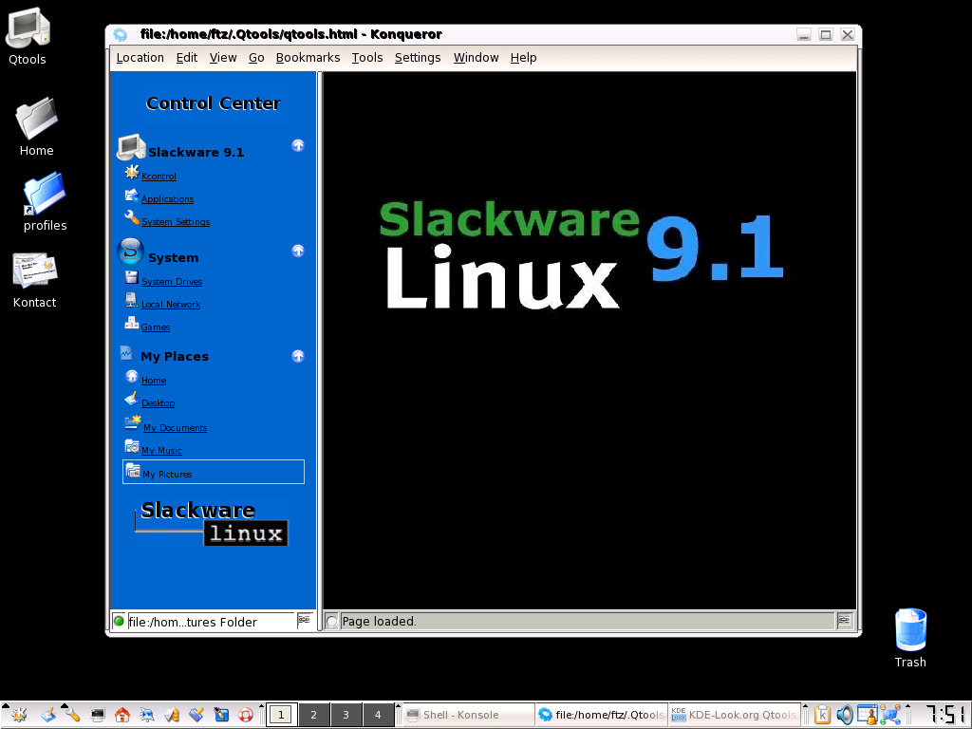Open the Settings menu
972x729 pixels.
(418, 58)
